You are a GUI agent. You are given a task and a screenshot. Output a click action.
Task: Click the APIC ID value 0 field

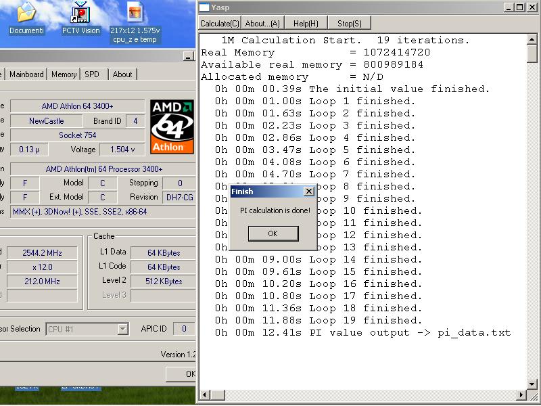tap(184, 329)
